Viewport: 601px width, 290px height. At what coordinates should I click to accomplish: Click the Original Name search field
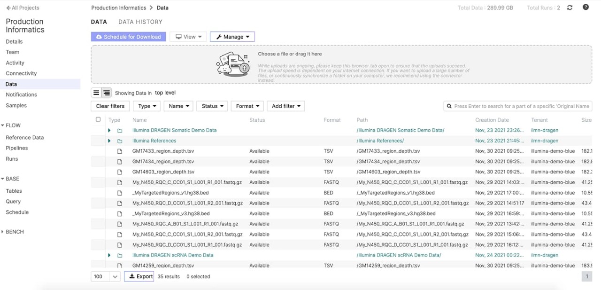tap(516, 106)
